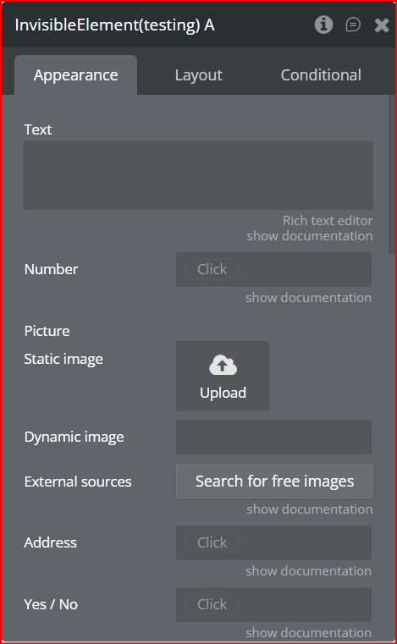Viewport: 397px width, 644px height.
Task: Click the cloud upload icon
Action: (x=223, y=365)
